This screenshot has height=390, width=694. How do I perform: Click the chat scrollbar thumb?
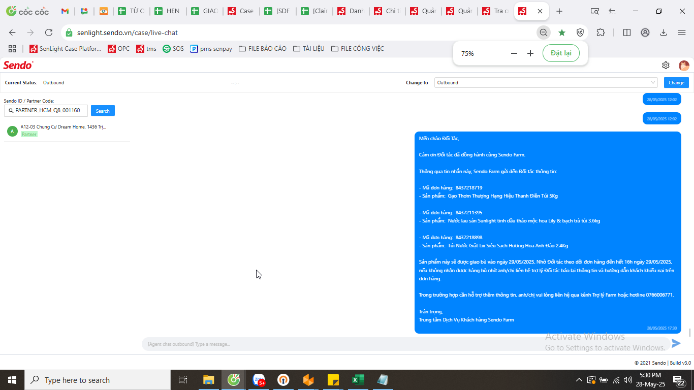690,332
